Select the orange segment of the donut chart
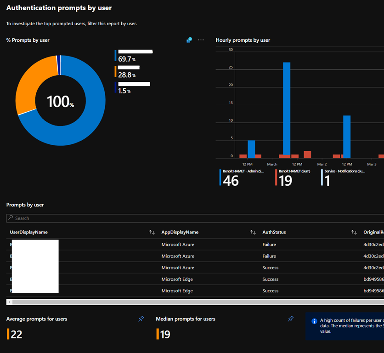 (x=32, y=83)
